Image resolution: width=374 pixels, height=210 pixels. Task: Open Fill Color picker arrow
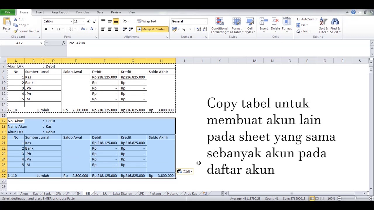point(86,29)
